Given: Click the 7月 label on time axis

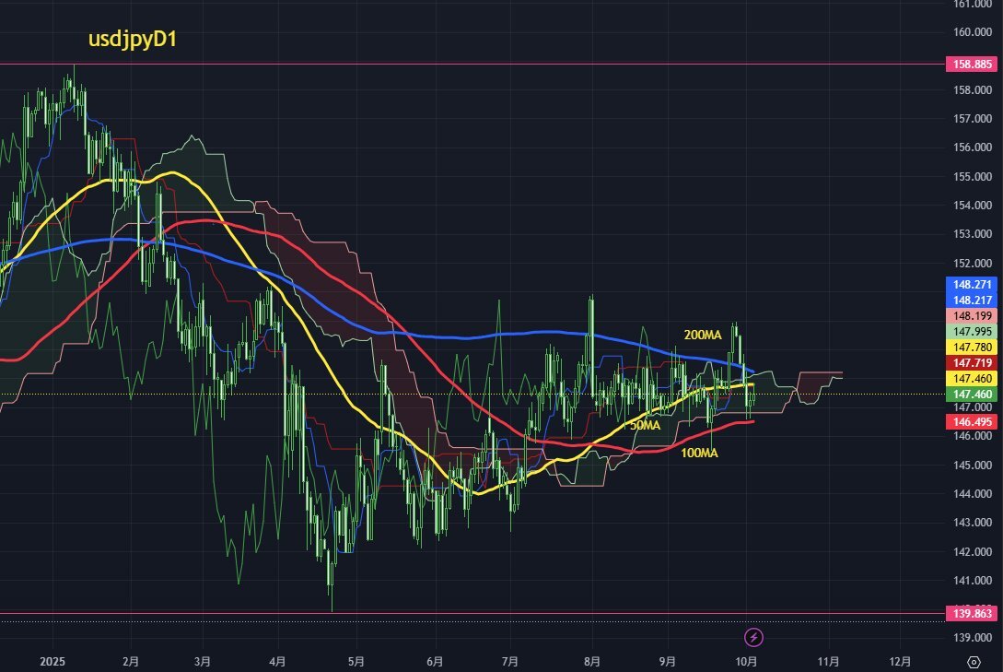Looking at the screenshot, I should pyautogui.click(x=510, y=662).
